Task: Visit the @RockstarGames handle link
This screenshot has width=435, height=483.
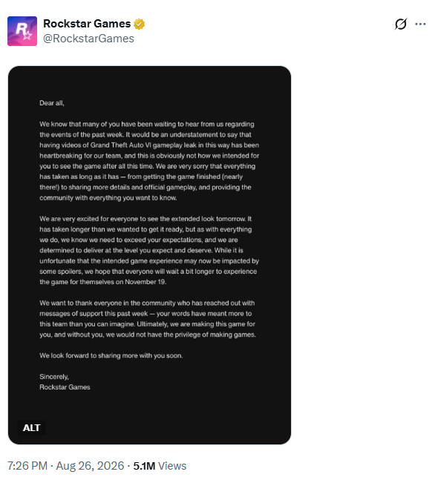Action: pyautogui.click(x=88, y=39)
